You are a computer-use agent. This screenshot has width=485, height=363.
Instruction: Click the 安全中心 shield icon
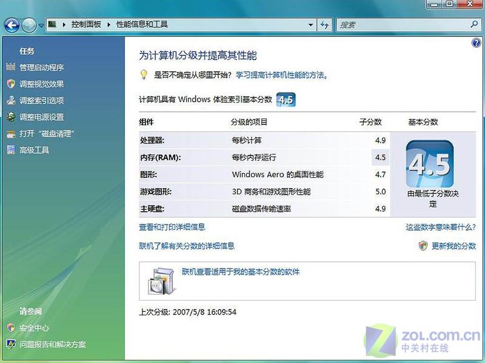(x=11, y=327)
